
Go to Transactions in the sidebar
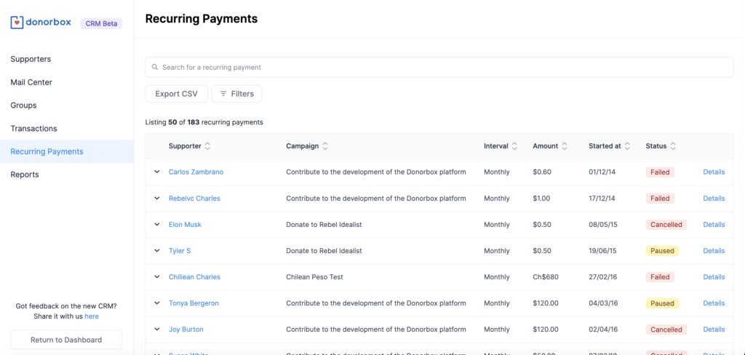[33, 129]
